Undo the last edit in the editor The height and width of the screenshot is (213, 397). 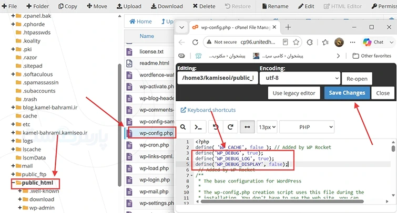[x=216, y=127]
